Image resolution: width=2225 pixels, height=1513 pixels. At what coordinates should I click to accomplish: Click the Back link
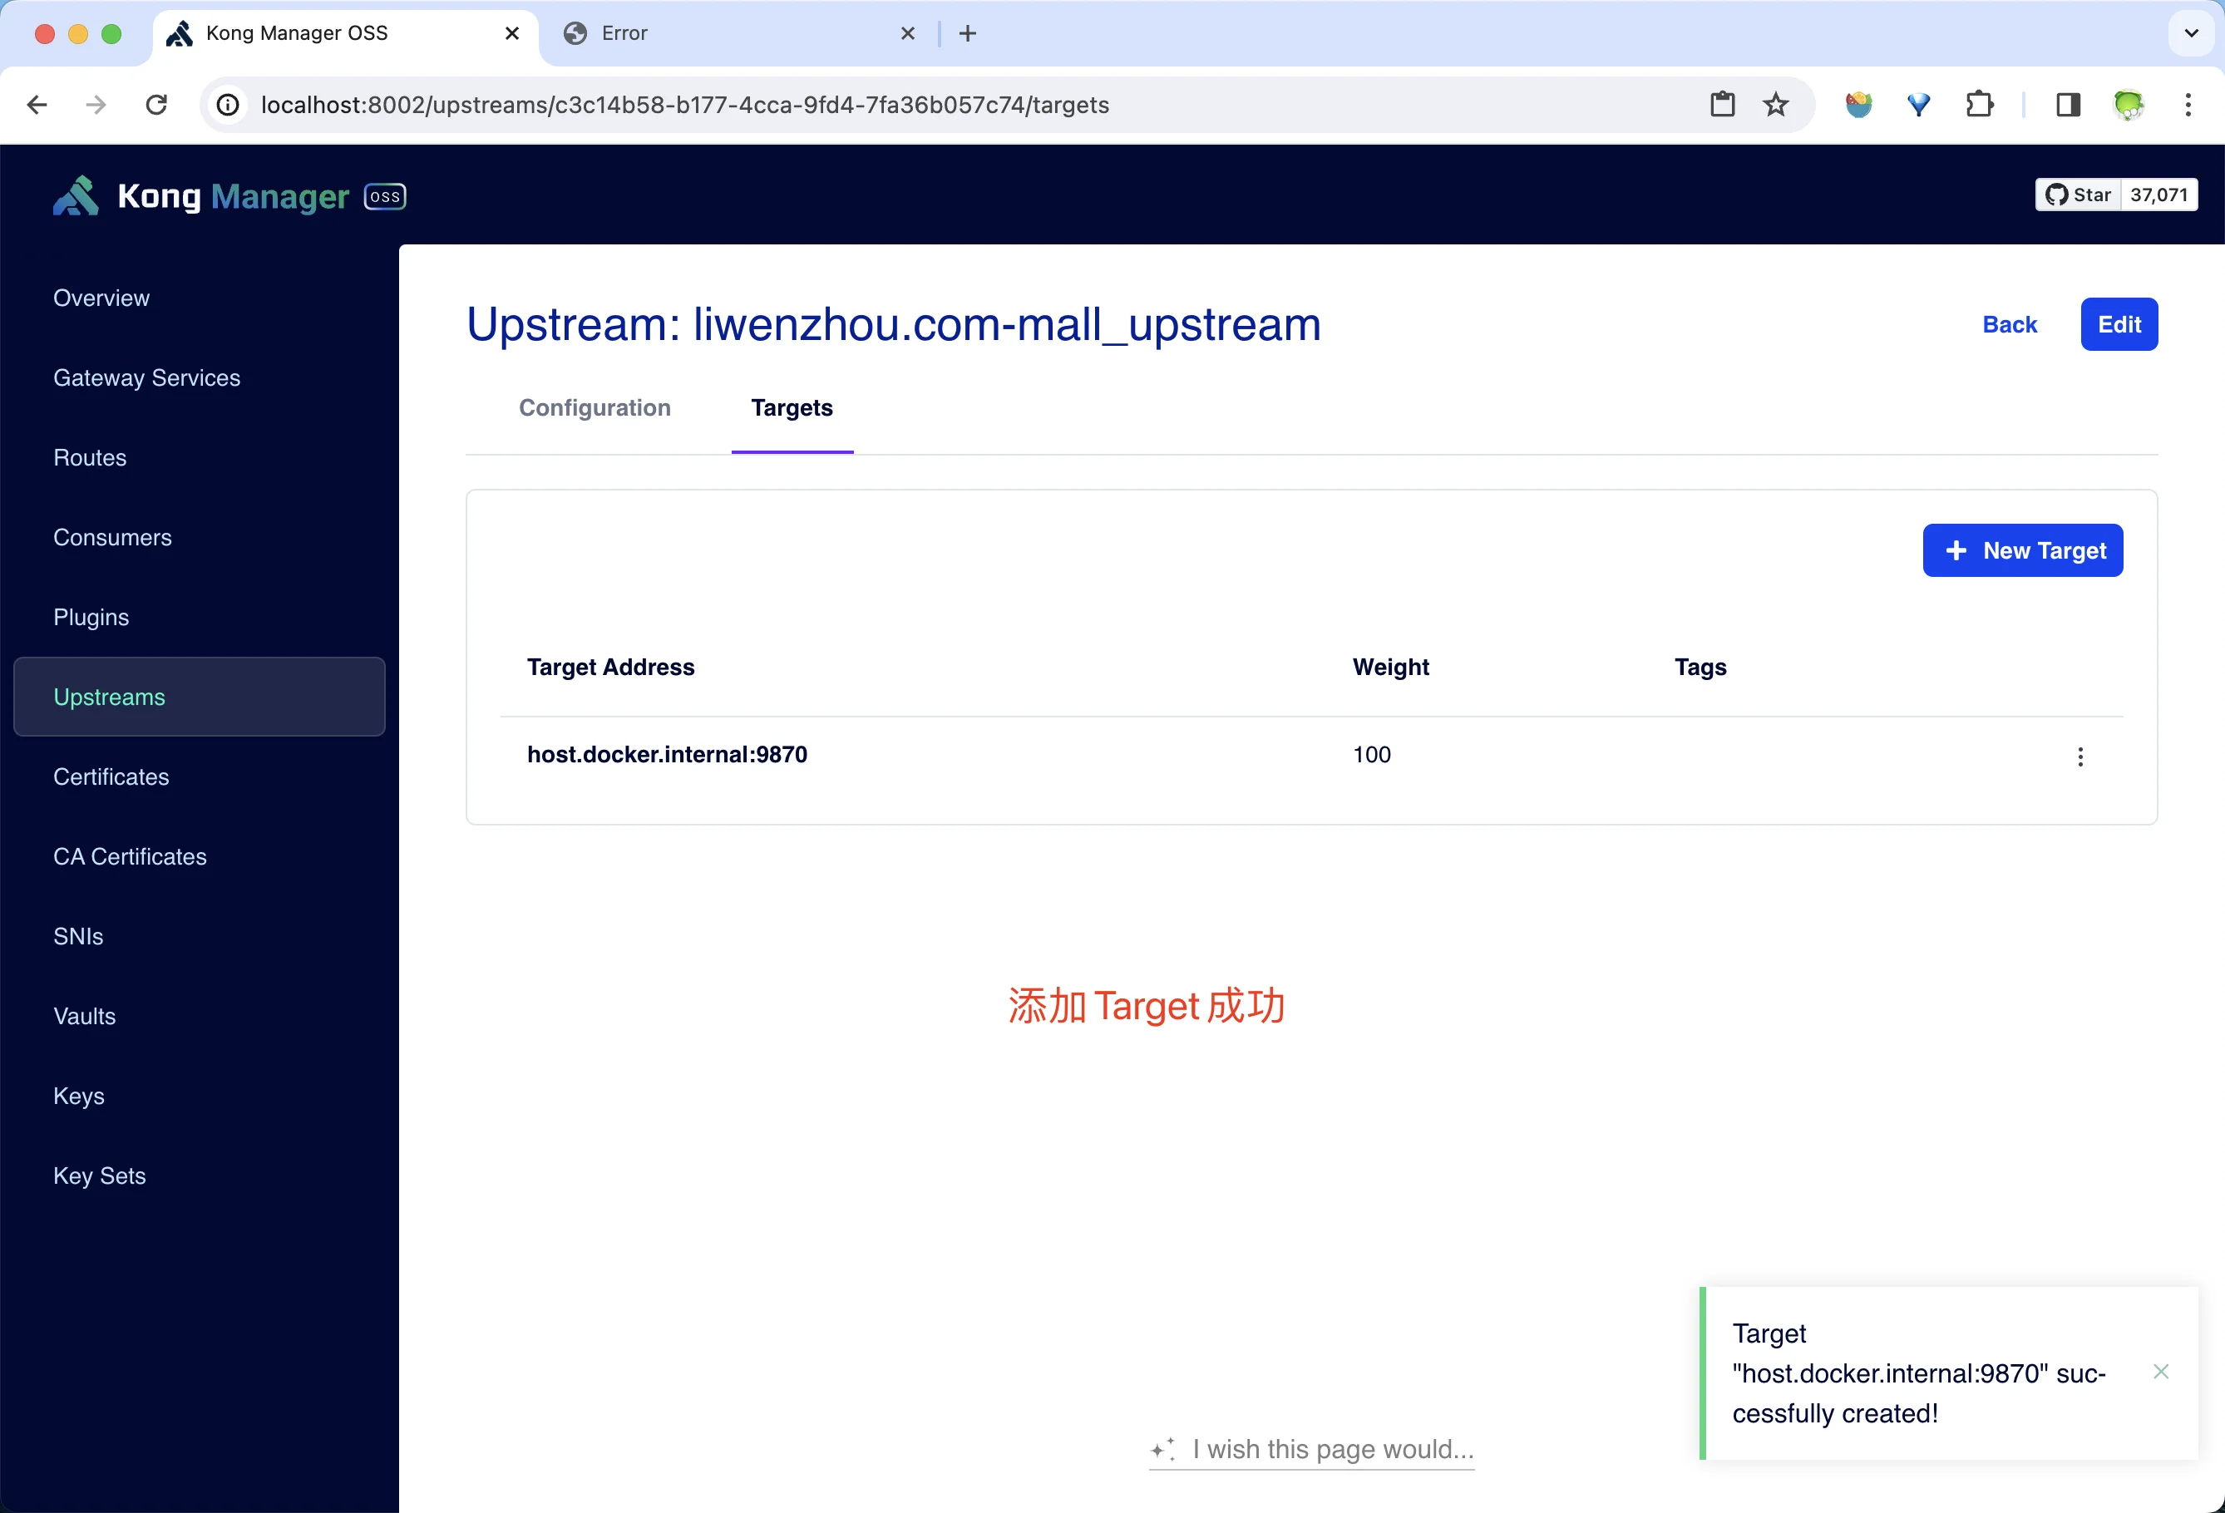coord(2010,324)
